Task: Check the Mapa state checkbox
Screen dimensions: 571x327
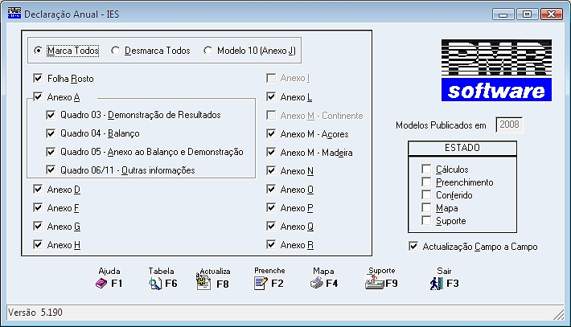Action: [426, 208]
